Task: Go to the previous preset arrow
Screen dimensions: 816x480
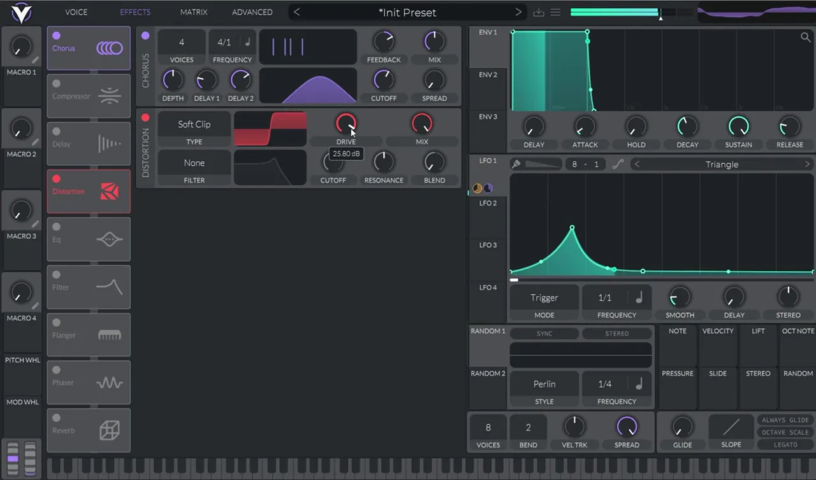Action: click(297, 12)
